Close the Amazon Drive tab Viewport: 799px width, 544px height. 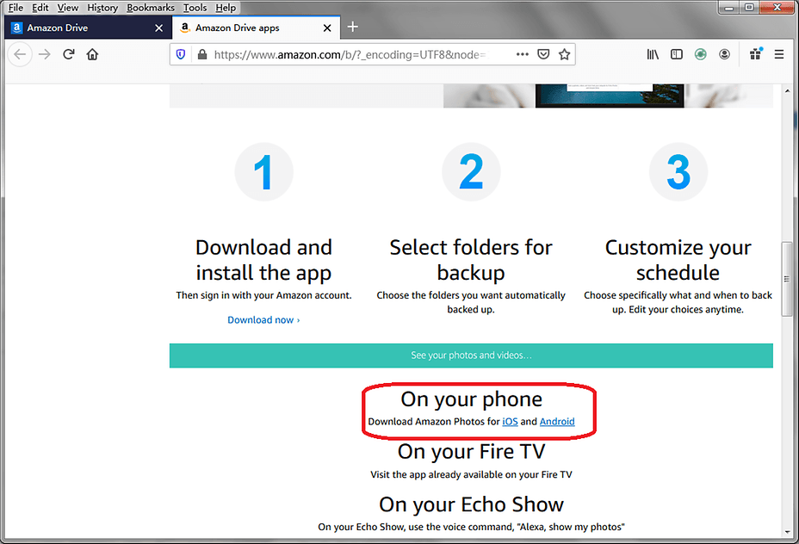159,28
